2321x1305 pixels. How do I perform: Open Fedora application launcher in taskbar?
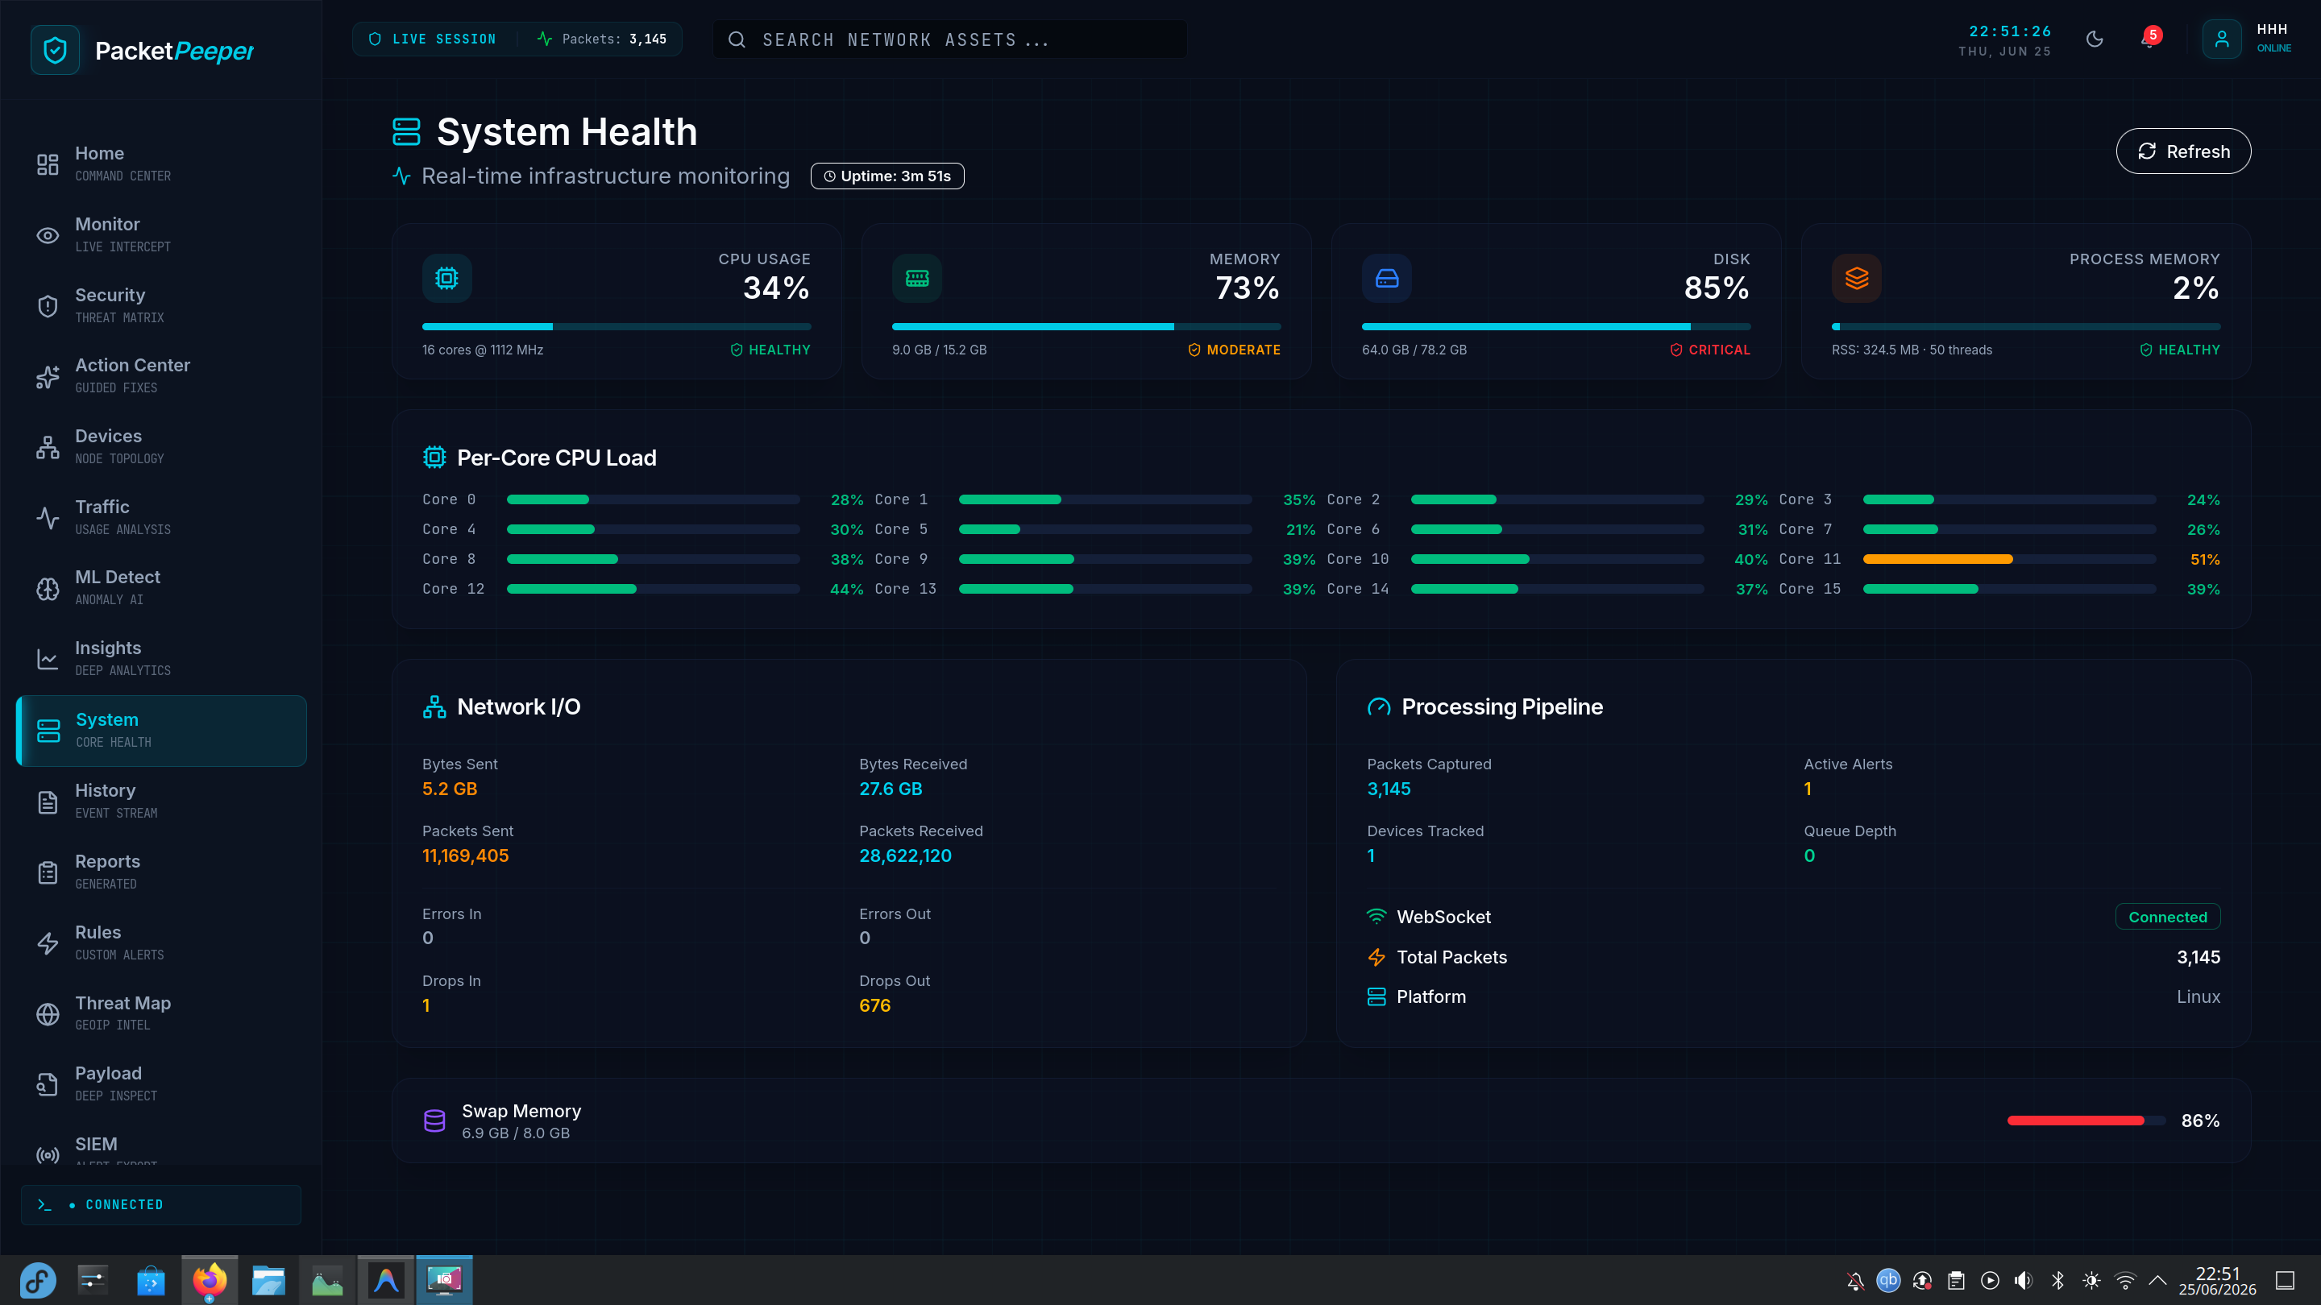click(x=38, y=1280)
